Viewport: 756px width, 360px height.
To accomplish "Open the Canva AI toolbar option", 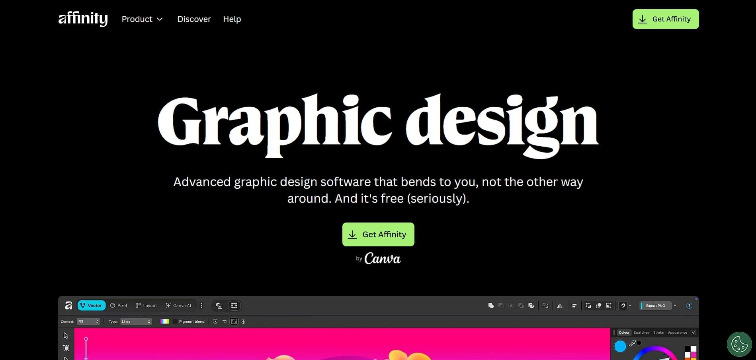I will tap(179, 305).
